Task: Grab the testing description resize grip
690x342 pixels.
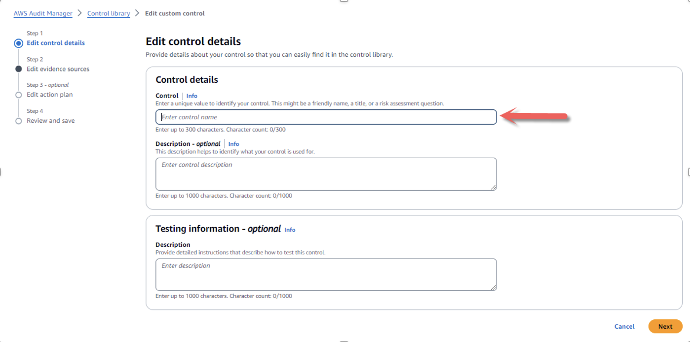Action: click(x=494, y=288)
